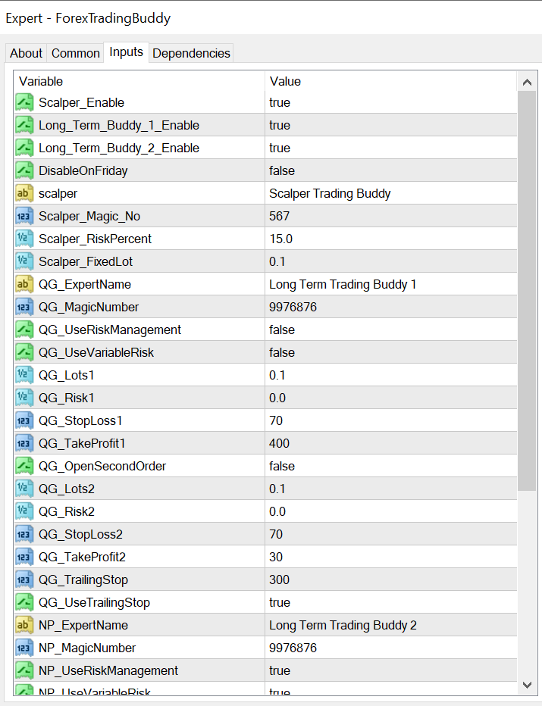Click the boolean icon beside Scalper_Enable
Viewport: 542px width, 706px height.
coord(24,102)
